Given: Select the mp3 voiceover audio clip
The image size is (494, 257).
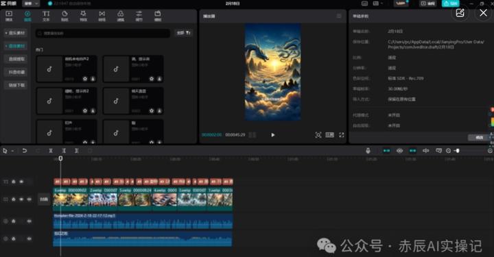Looking at the screenshot, I should 143,221.
